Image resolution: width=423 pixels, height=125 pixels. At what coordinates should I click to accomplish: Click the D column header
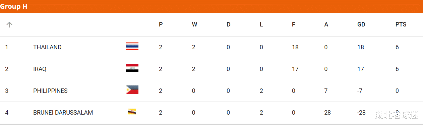[x=229, y=24]
